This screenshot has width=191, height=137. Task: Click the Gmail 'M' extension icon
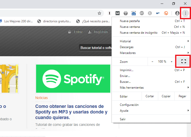117,13
